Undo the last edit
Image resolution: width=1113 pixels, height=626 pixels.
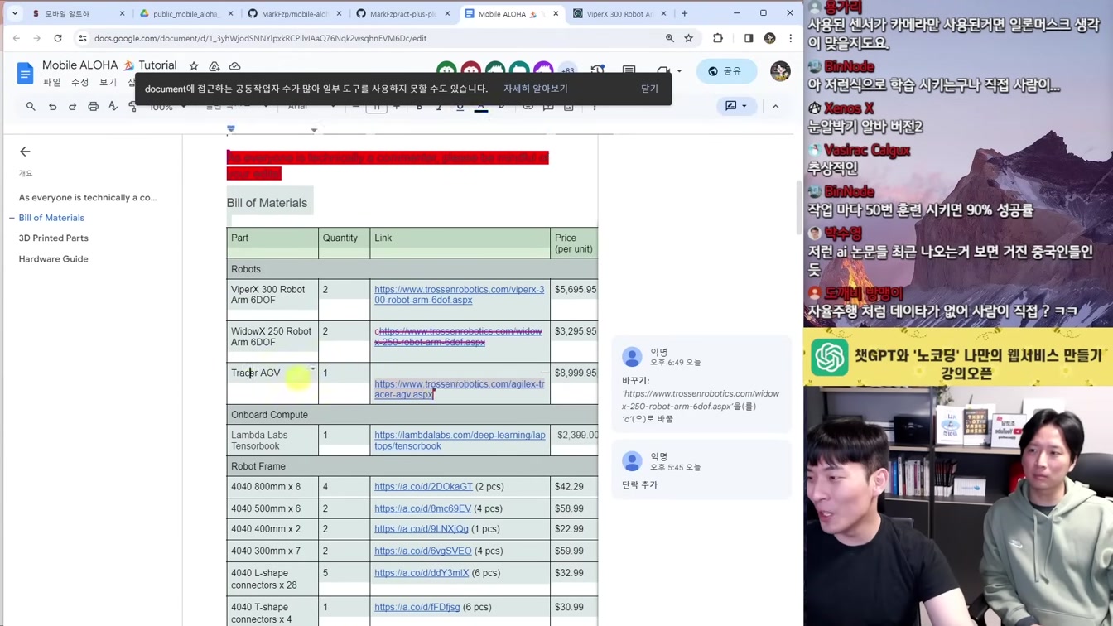(x=52, y=106)
